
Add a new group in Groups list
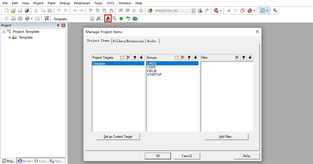[x=176, y=57]
